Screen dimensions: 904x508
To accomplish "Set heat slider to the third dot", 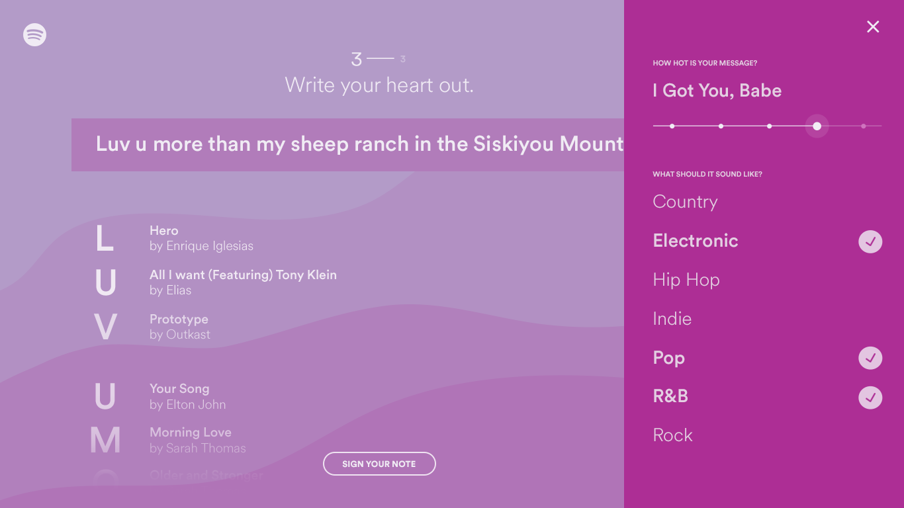I will click(769, 126).
